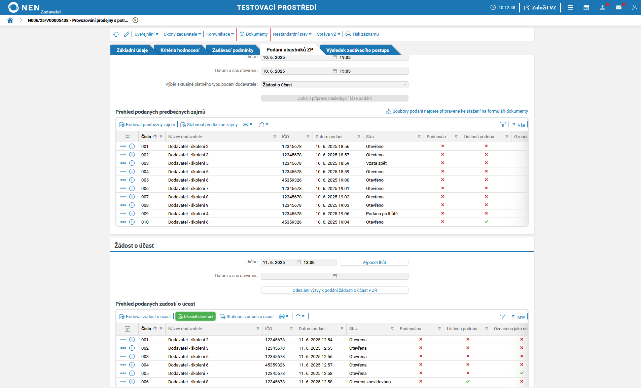Viewport: 641px width, 388px height.
Task: Expand the Uveřejnění menu
Action: (146, 34)
